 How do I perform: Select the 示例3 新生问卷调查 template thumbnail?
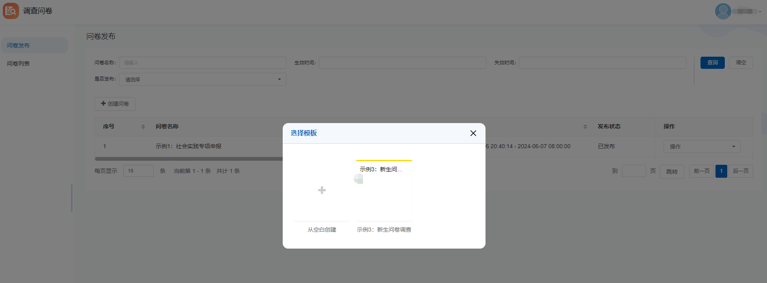pyautogui.click(x=384, y=190)
